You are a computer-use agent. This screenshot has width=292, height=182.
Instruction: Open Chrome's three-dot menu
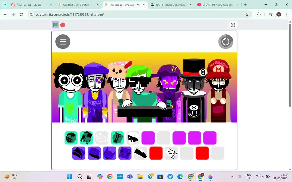(x=287, y=14)
